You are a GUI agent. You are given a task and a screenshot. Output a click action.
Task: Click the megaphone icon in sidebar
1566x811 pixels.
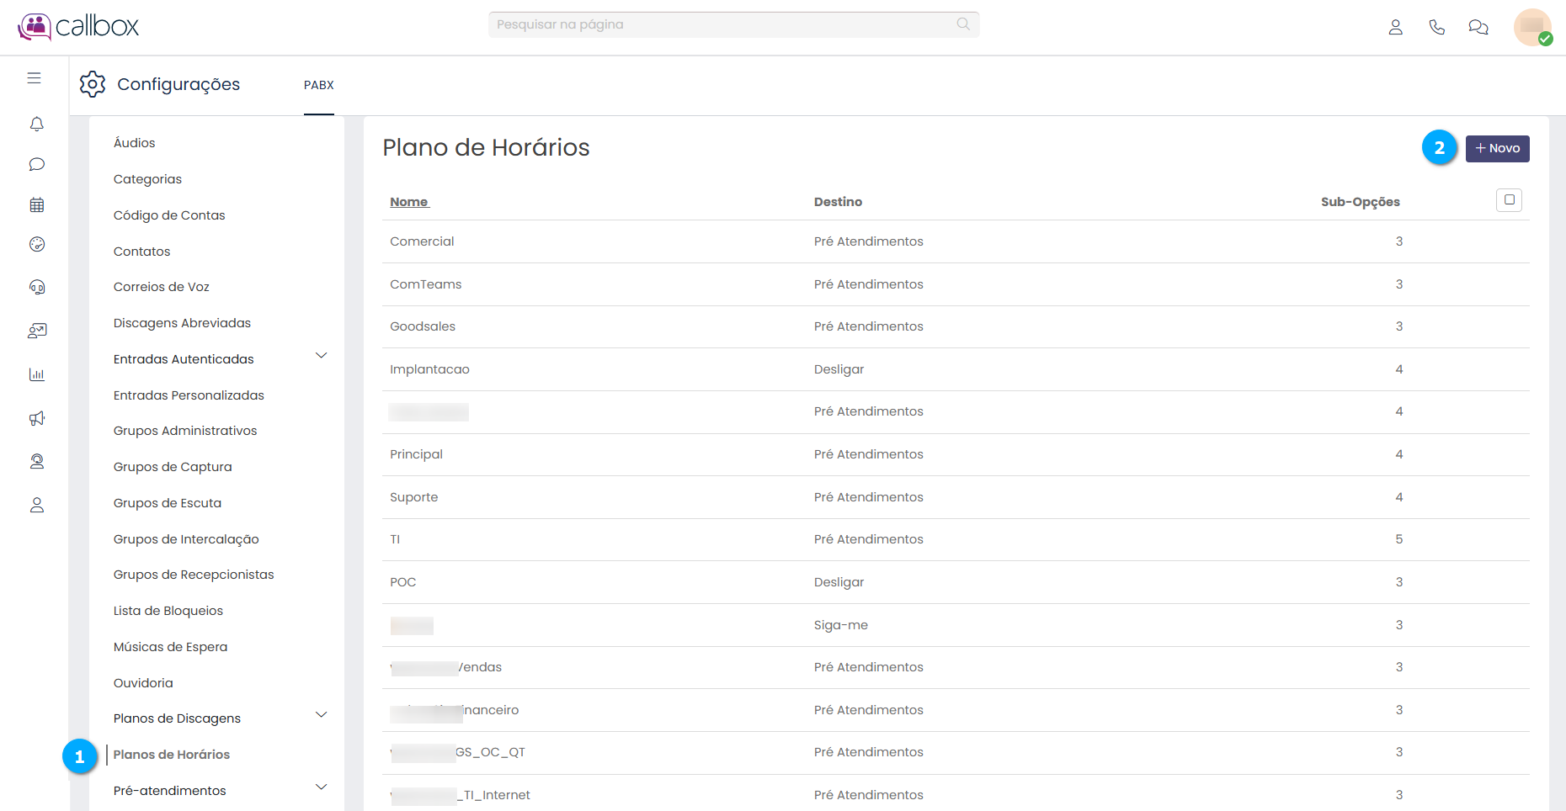(x=36, y=418)
